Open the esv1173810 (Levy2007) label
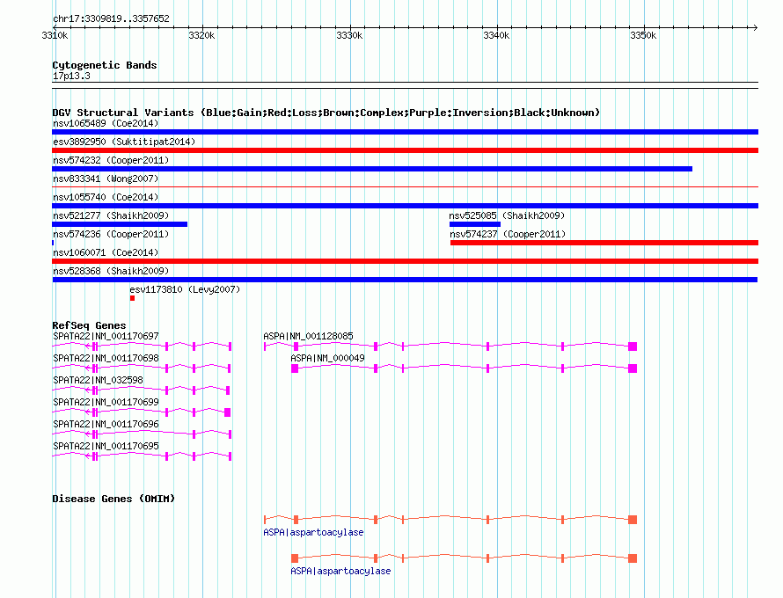The height and width of the screenshot is (598, 783). coord(185,289)
